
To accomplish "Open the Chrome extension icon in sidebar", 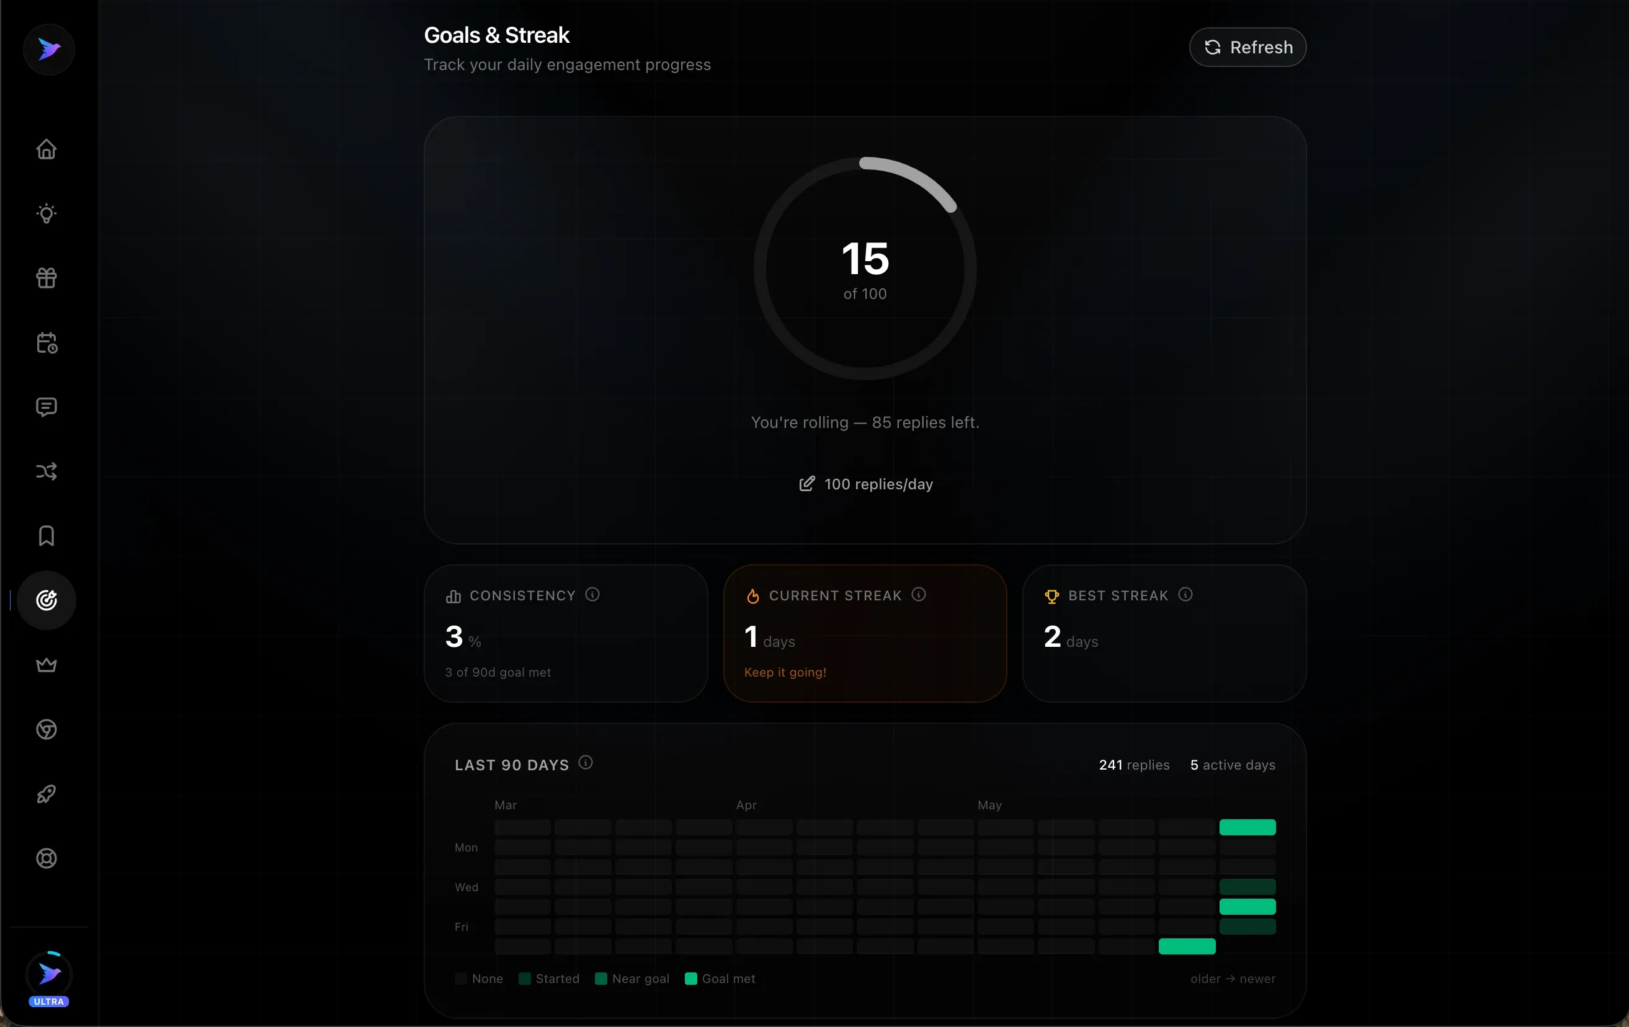I will [x=47, y=729].
